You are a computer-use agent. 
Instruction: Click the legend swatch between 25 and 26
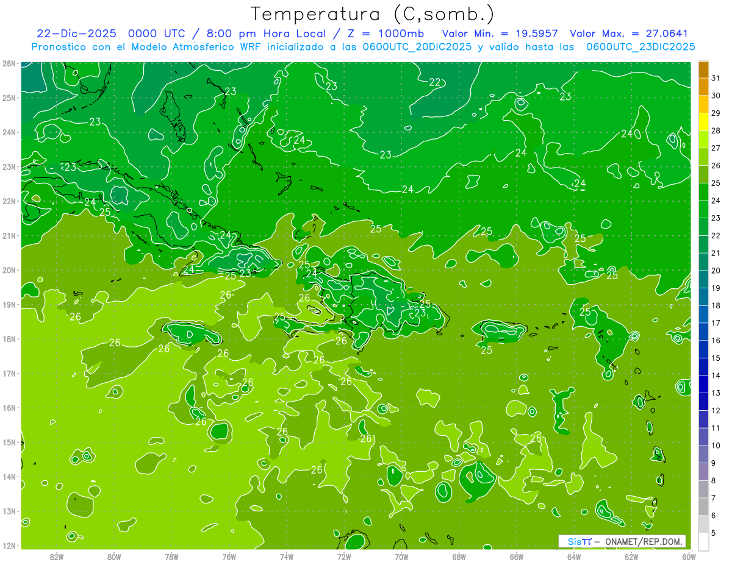click(703, 174)
